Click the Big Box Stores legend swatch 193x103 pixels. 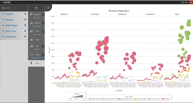pos(90,99)
